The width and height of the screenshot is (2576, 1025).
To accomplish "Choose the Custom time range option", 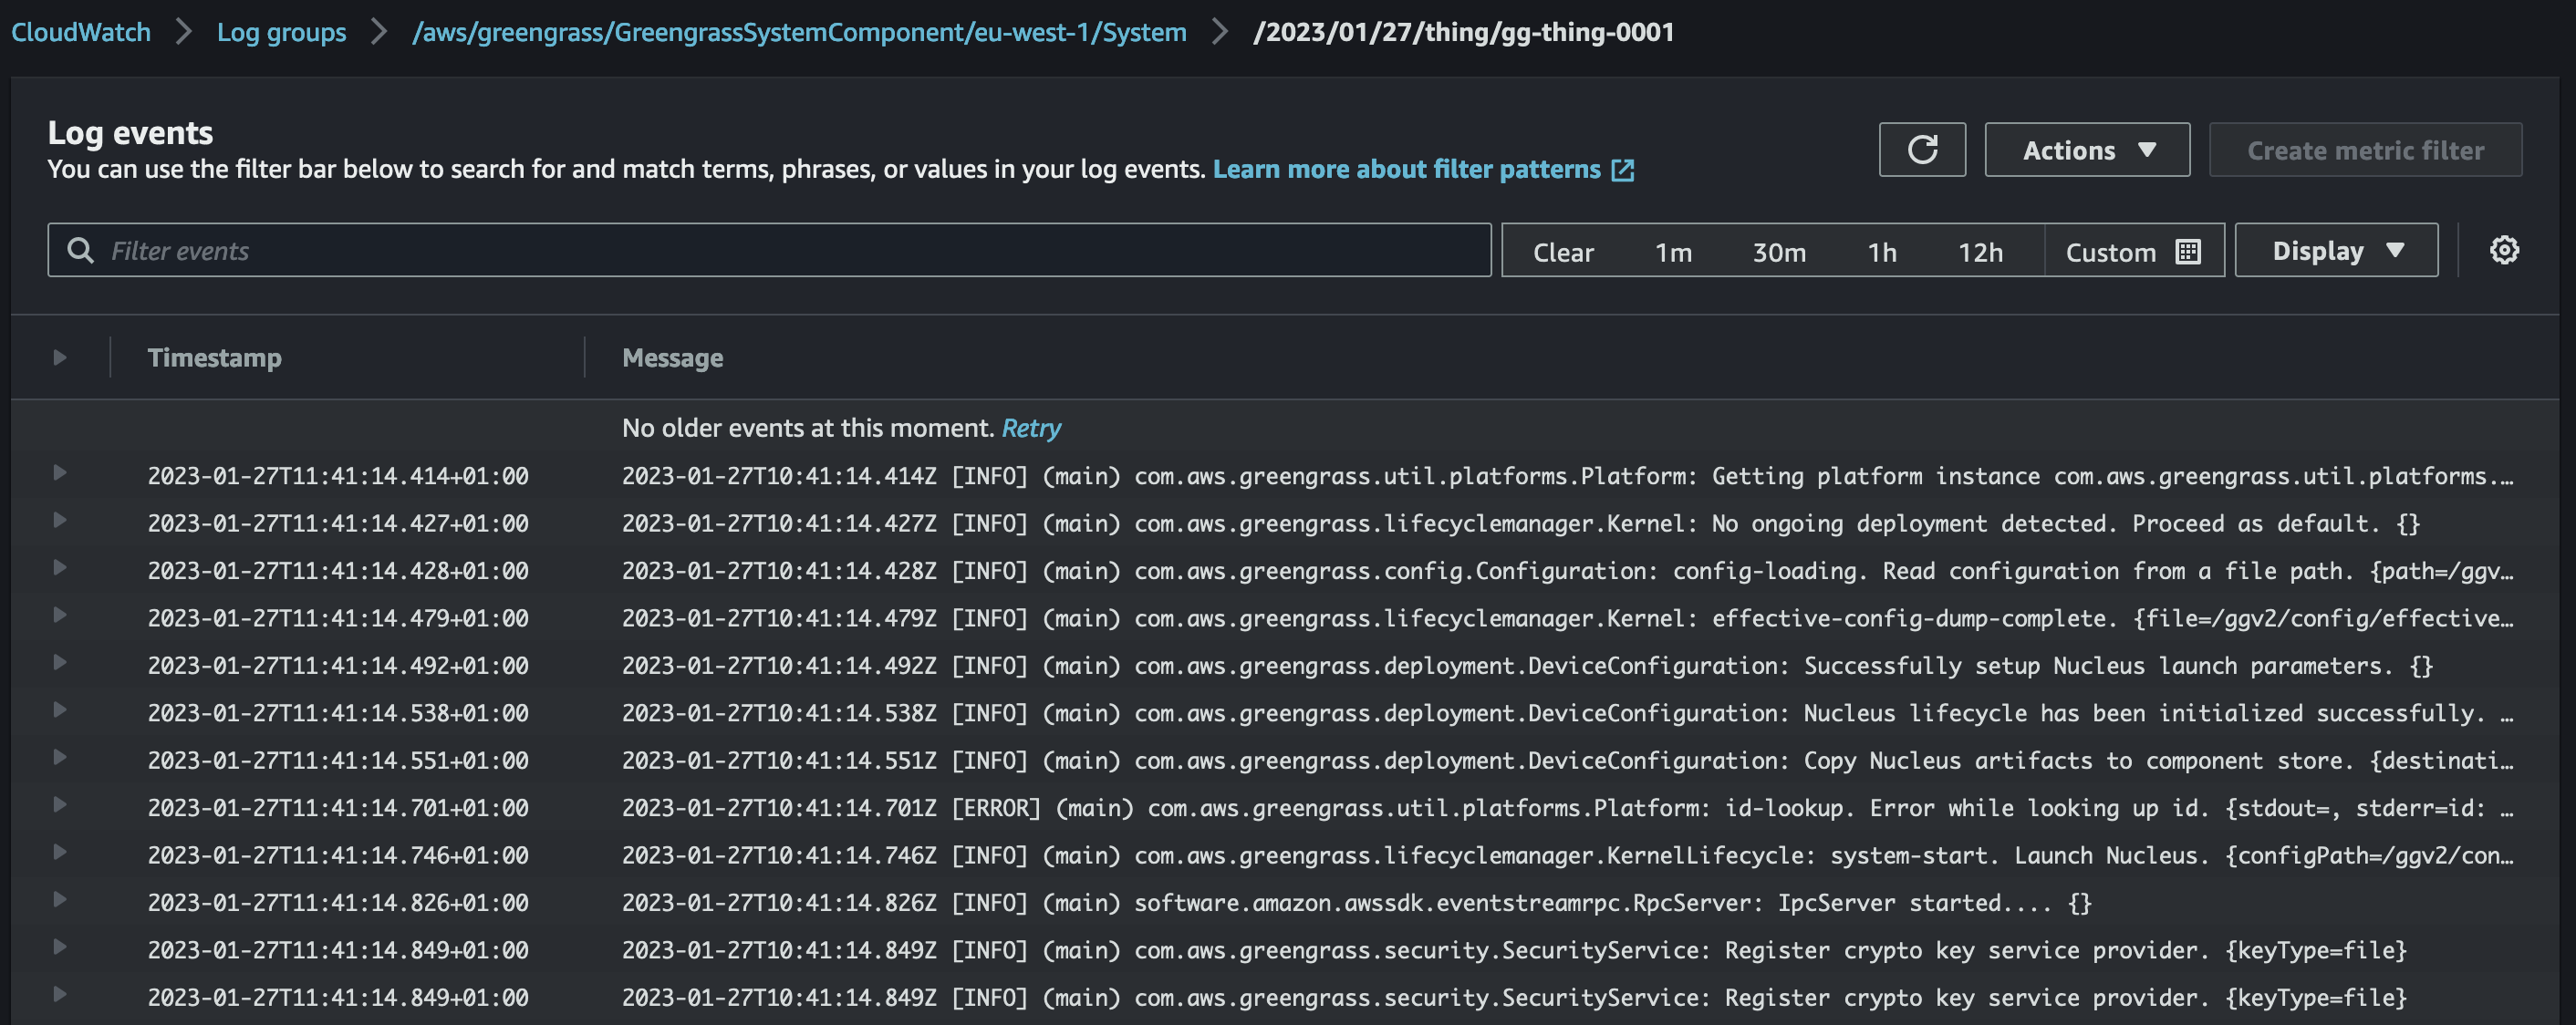I will coord(2132,252).
